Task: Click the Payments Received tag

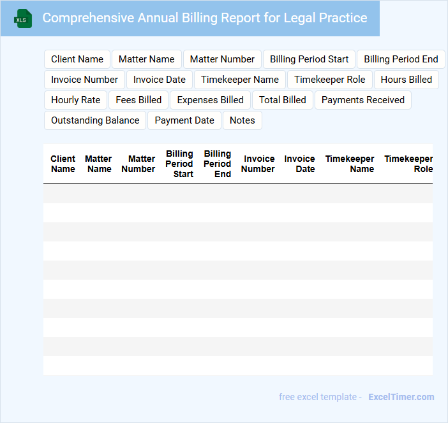Action: click(362, 100)
